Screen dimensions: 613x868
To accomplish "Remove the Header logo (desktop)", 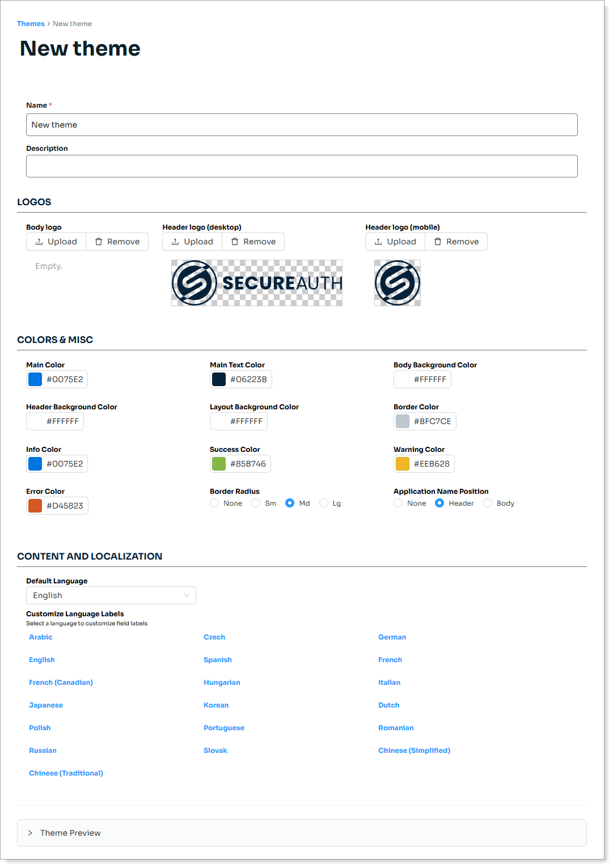I will coord(253,241).
